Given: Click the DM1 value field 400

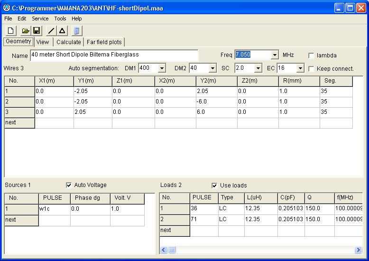Looking at the screenshot, I should tap(148, 68).
